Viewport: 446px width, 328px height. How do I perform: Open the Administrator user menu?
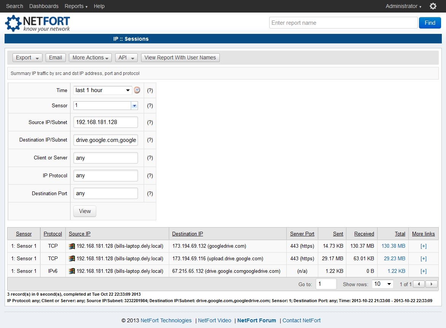403,6
